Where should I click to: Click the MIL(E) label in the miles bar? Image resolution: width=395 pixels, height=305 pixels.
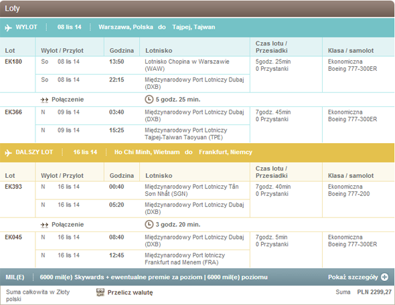[x=15, y=278]
